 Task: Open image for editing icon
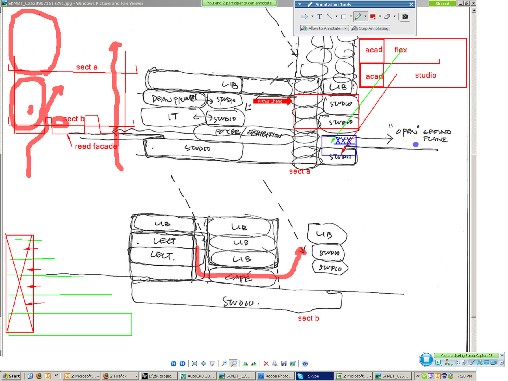293,364
